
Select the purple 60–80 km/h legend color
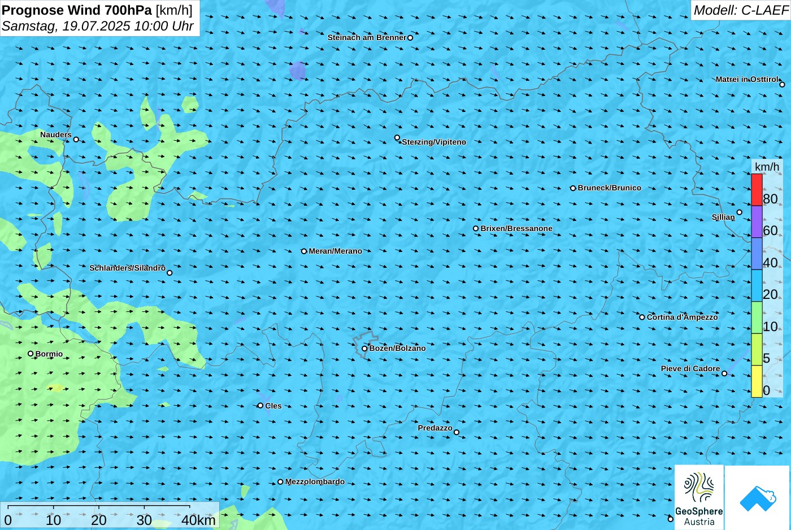coord(757,221)
